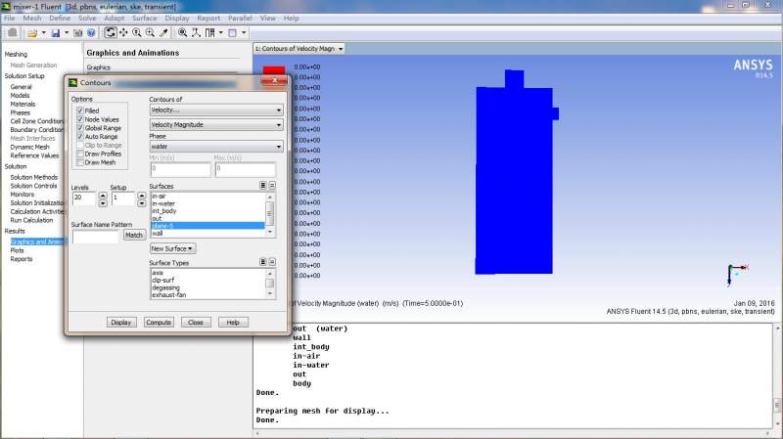Click the Help button in Contours dialog
Screen dimensions: 783x439
tap(233, 323)
